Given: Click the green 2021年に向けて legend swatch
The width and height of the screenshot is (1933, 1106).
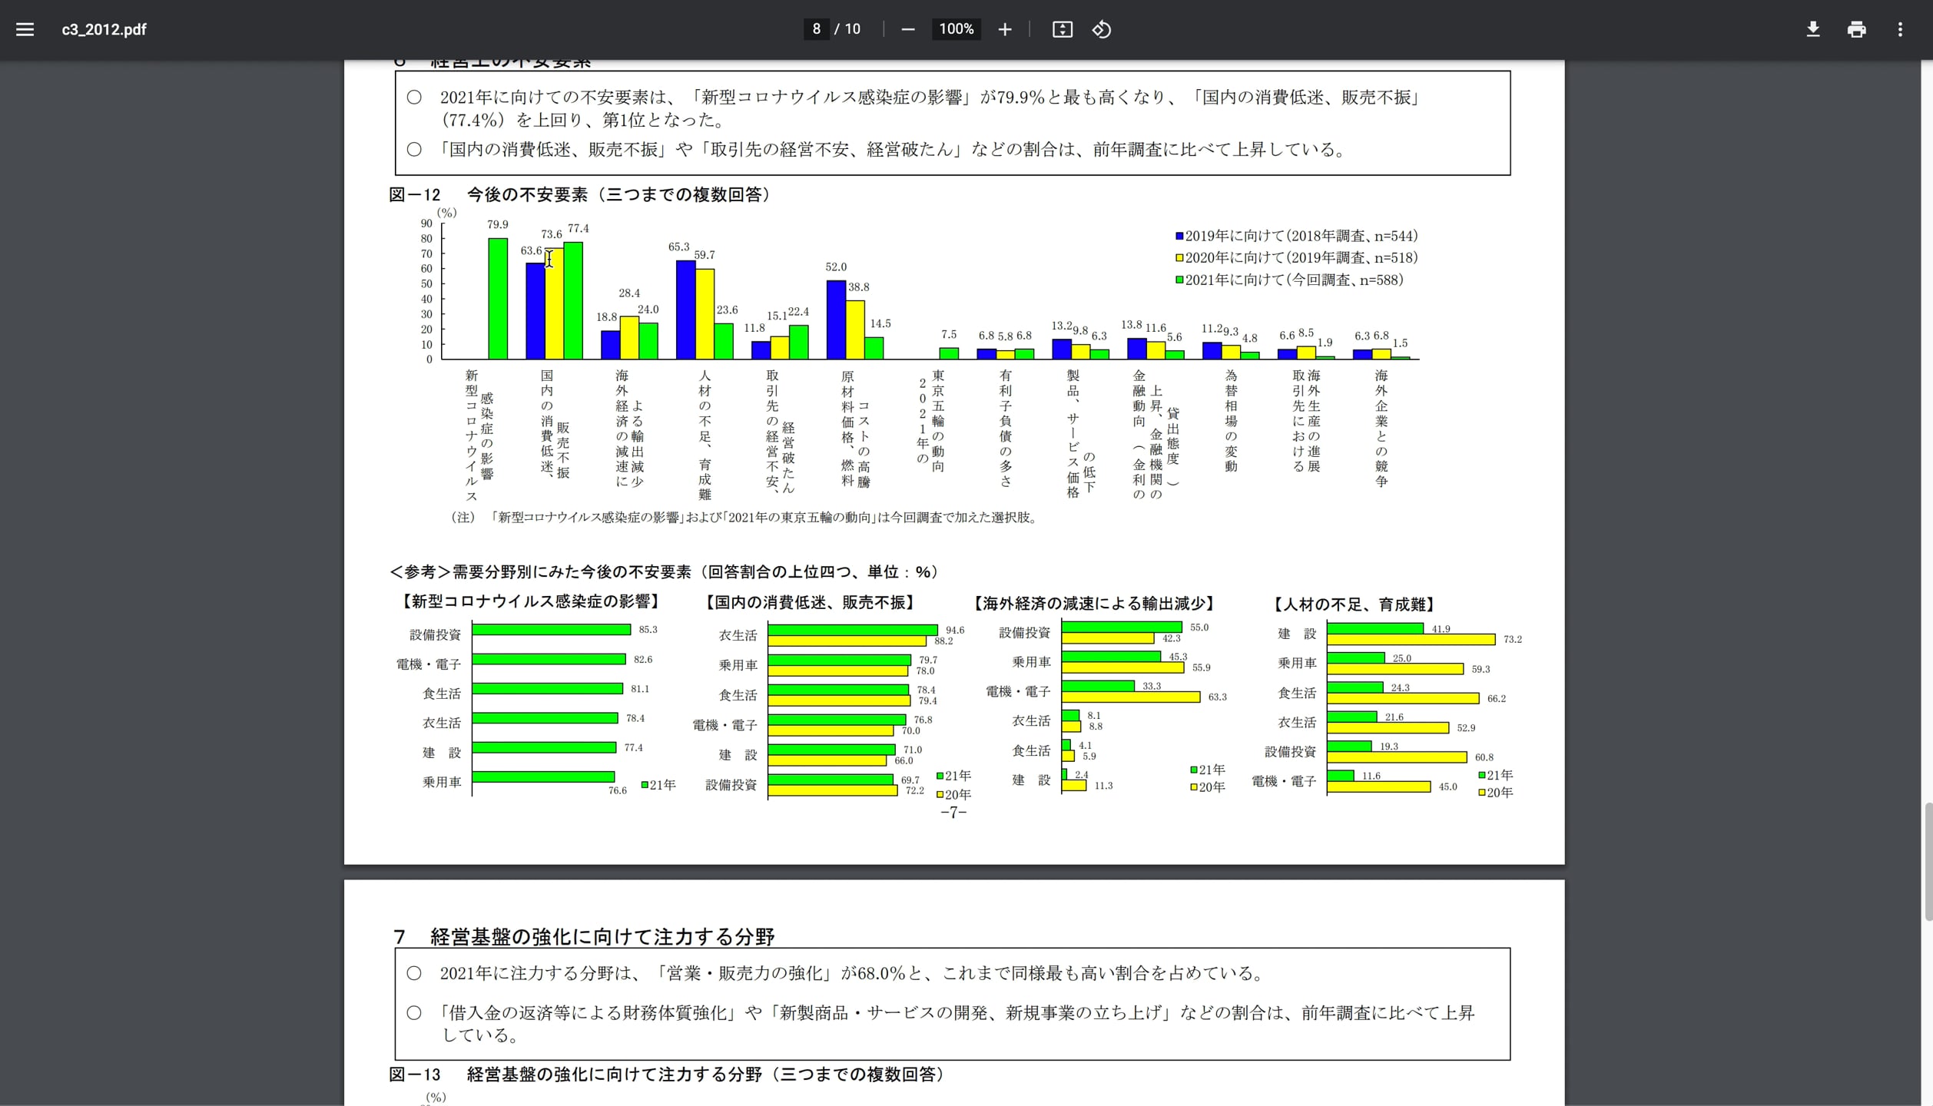Looking at the screenshot, I should click(1179, 280).
